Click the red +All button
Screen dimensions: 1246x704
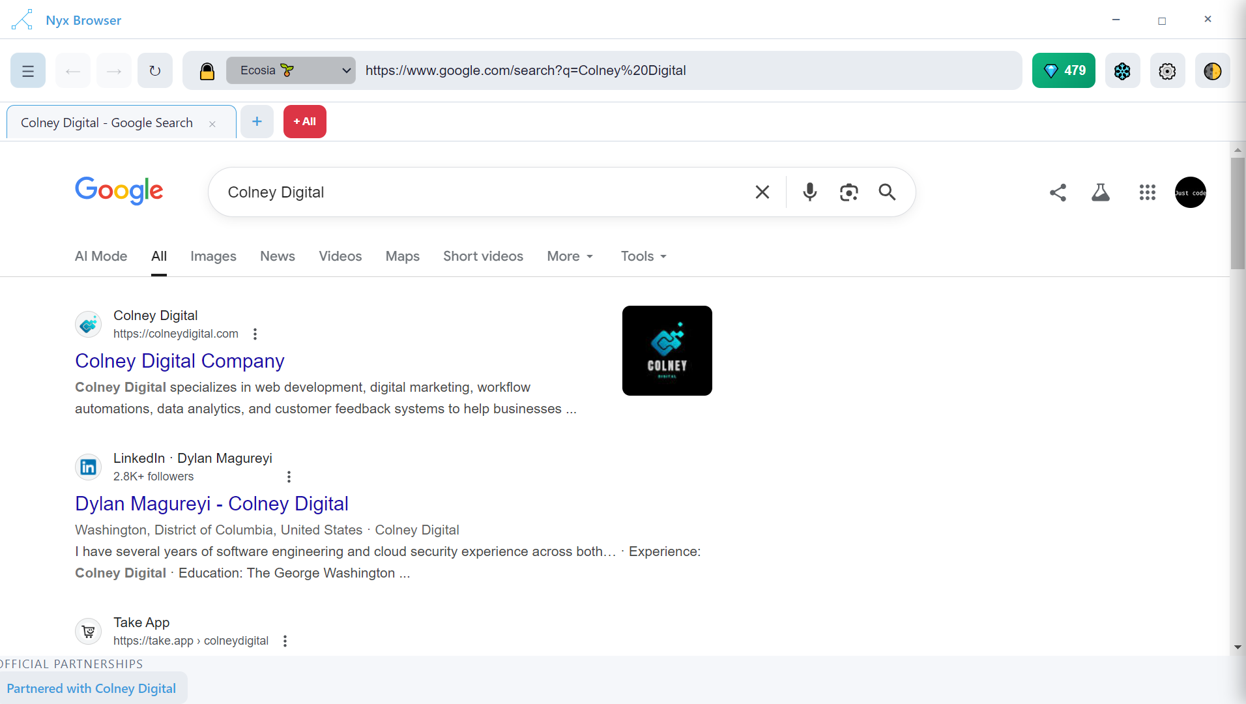point(305,121)
